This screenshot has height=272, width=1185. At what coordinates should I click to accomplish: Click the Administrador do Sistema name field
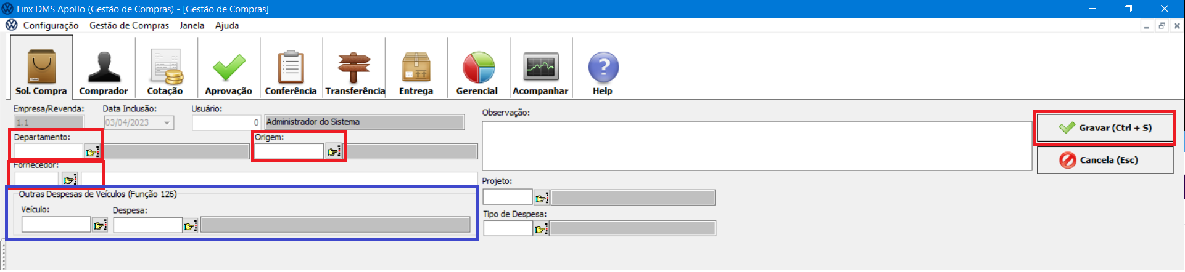tap(365, 122)
